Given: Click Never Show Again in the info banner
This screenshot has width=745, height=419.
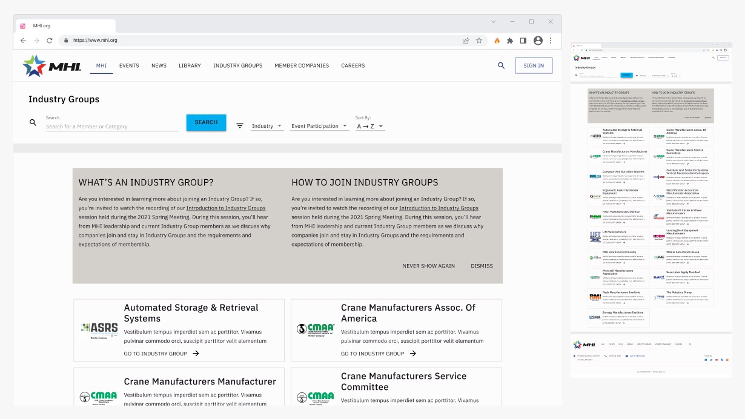Looking at the screenshot, I should (428, 266).
